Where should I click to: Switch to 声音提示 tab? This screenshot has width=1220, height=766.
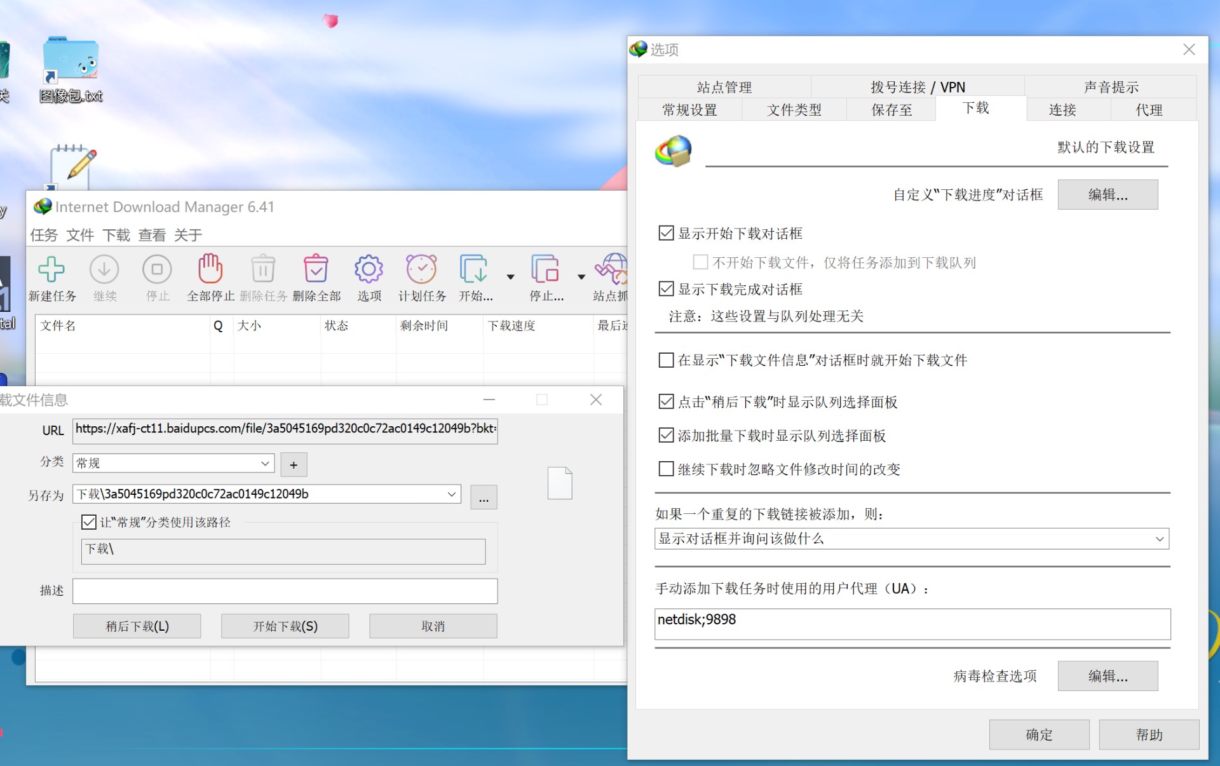(1111, 87)
